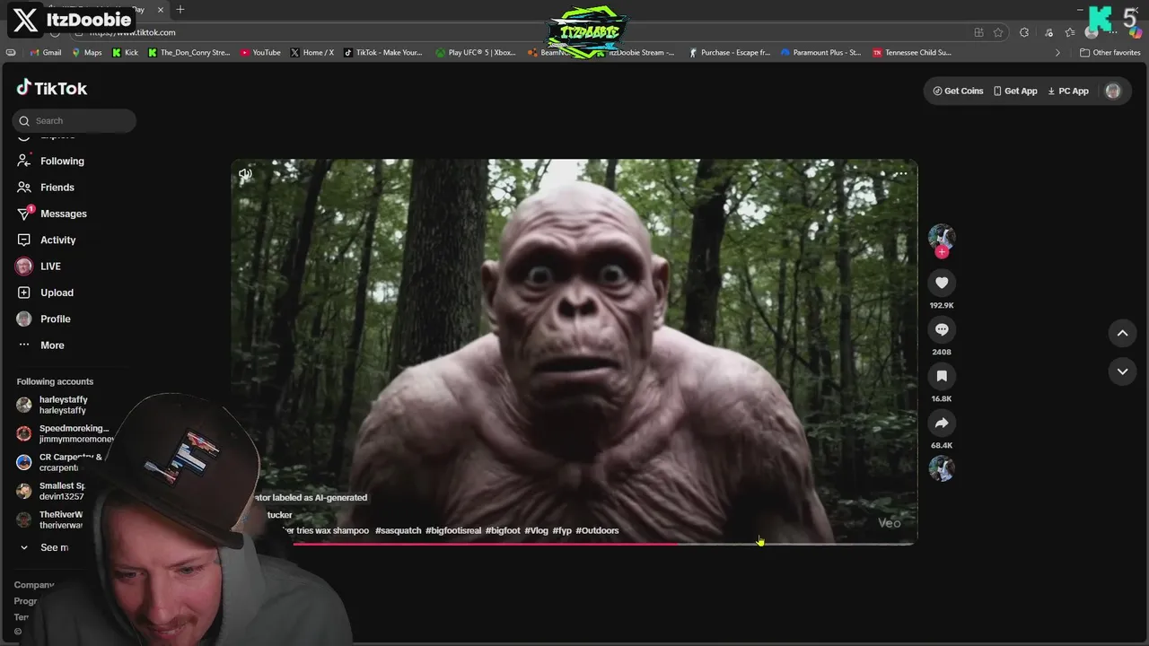Click into the TikTok Search field
The image size is (1149, 646).
(75, 120)
